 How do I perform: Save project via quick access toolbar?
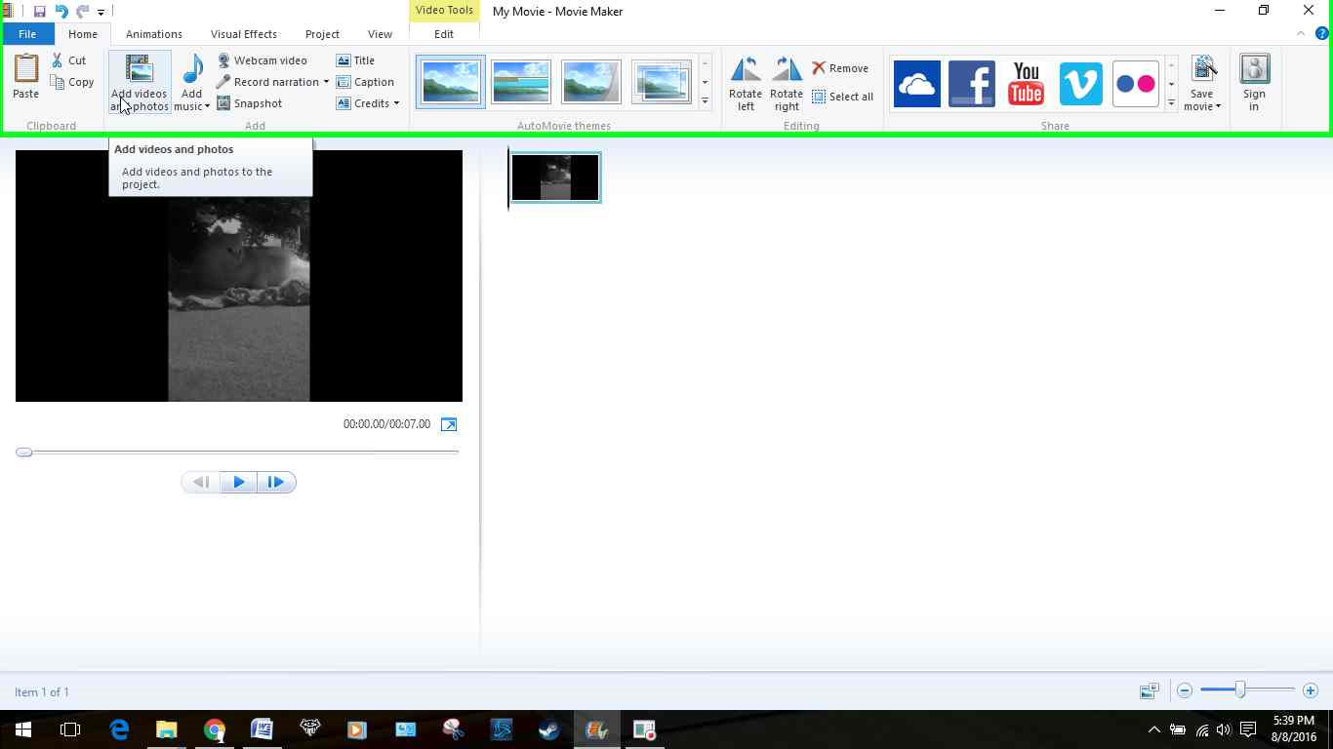[40, 12]
